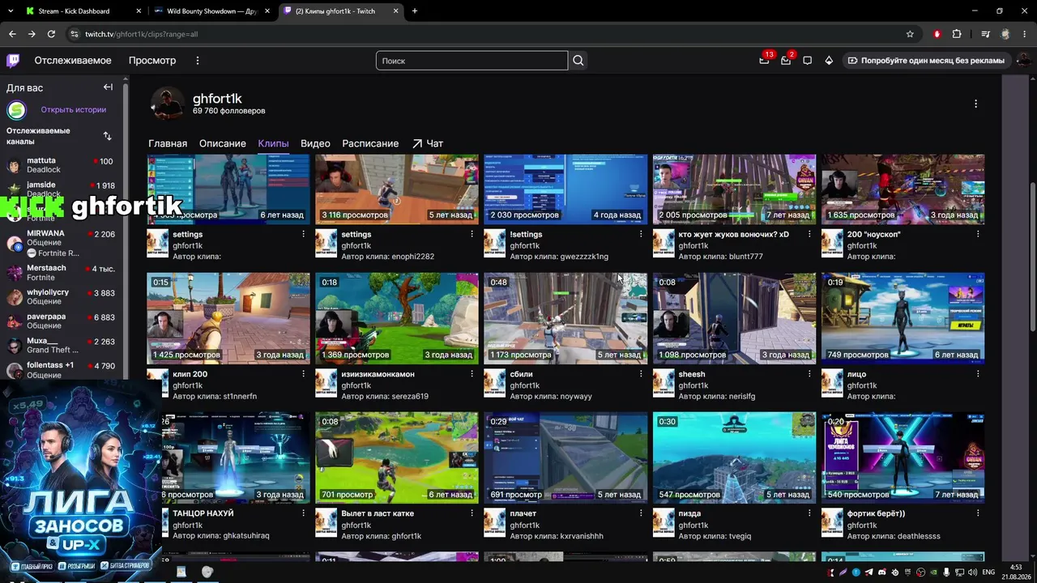Open options menu for the сбили clip
This screenshot has width=1037, height=583.
click(641, 374)
